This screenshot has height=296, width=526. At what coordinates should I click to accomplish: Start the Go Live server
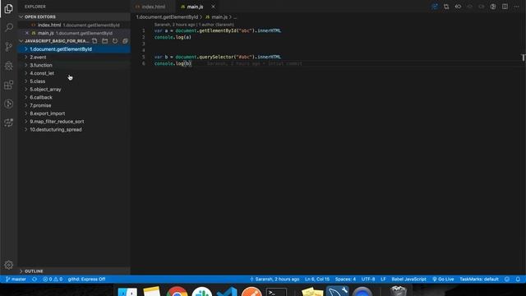(443, 280)
